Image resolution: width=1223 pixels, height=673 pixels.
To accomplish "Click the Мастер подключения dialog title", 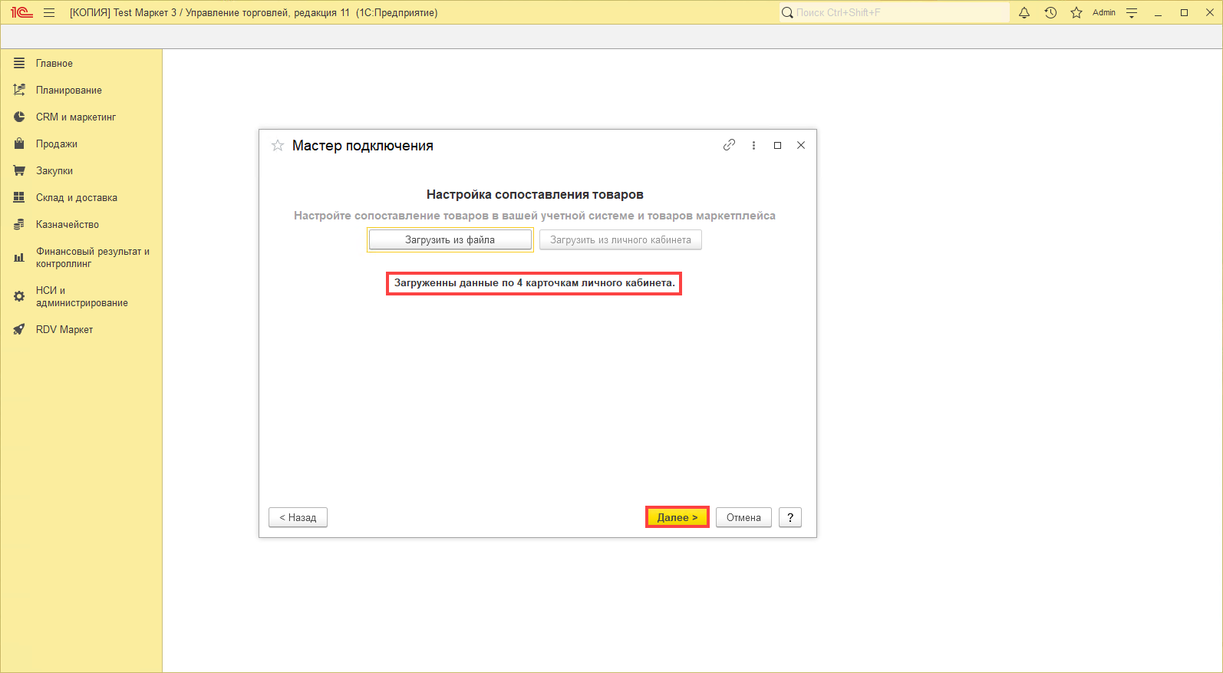I will tap(363, 146).
